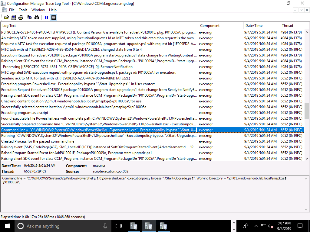Click the log list vertical scrollbar thumb
The image size is (310, 232).
(307, 111)
